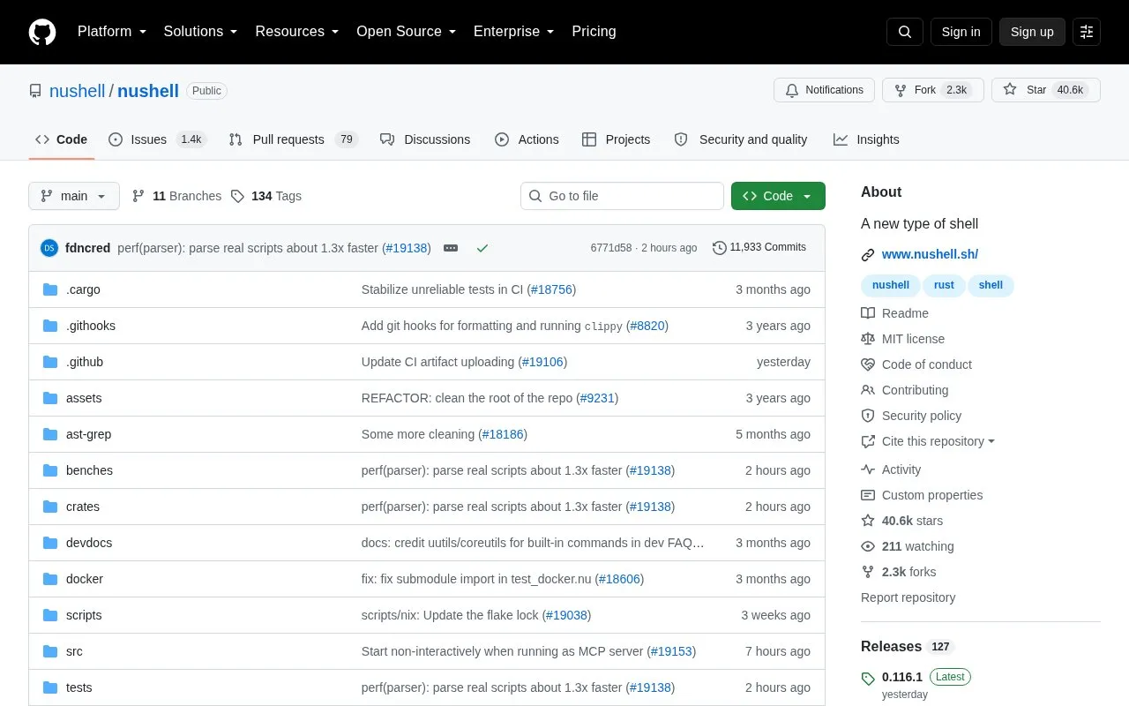Open pull request #19153 link
Viewport: 1129px width, 706px height.
(x=672, y=651)
